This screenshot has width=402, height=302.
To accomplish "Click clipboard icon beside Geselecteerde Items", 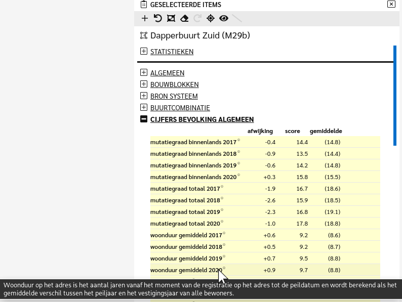I will 144,5.
